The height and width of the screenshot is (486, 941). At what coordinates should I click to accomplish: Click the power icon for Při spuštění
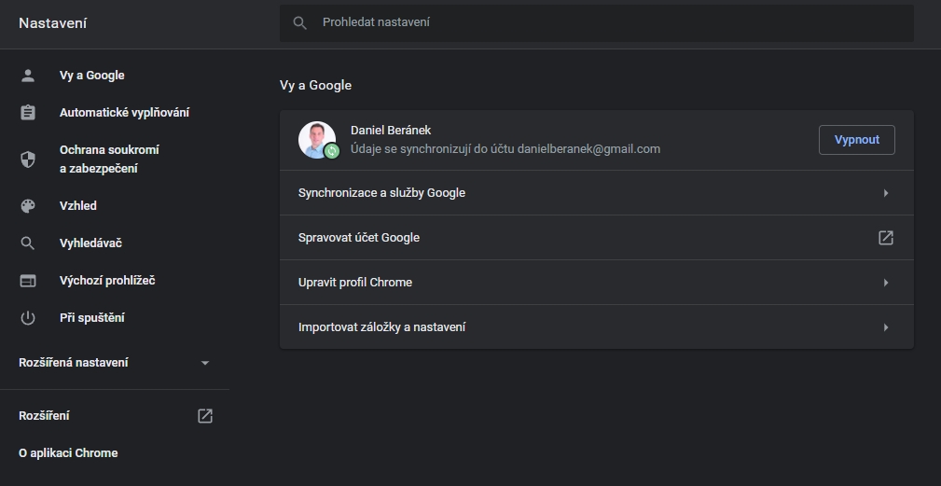pyautogui.click(x=28, y=318)
